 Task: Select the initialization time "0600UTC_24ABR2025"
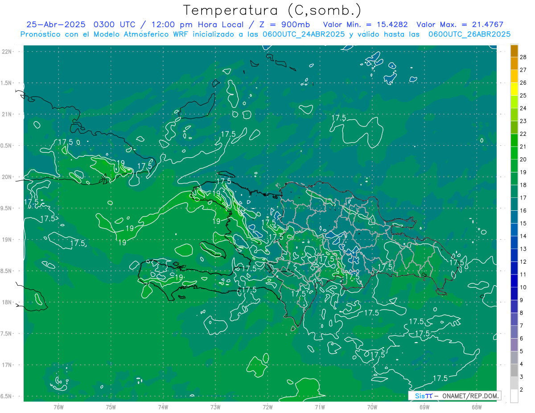point(302,34)
